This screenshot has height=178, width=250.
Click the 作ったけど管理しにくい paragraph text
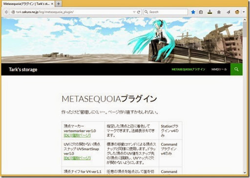pyautogui.click(x=110, y=112)
